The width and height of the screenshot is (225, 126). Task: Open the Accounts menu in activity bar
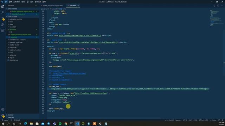point(3,110)
